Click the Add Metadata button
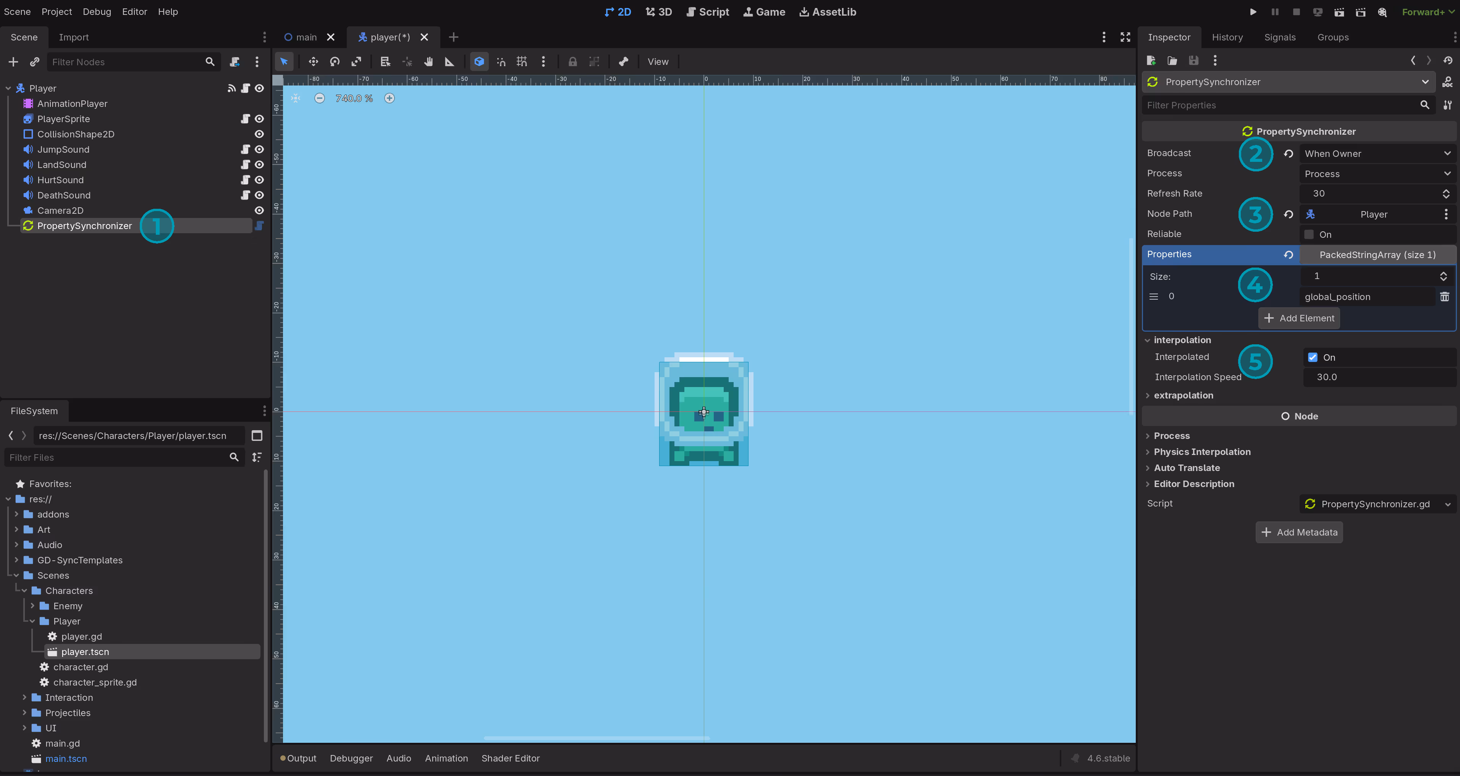The height and width of the screenshot is (776, 1460). click(x=1299, y=532)
